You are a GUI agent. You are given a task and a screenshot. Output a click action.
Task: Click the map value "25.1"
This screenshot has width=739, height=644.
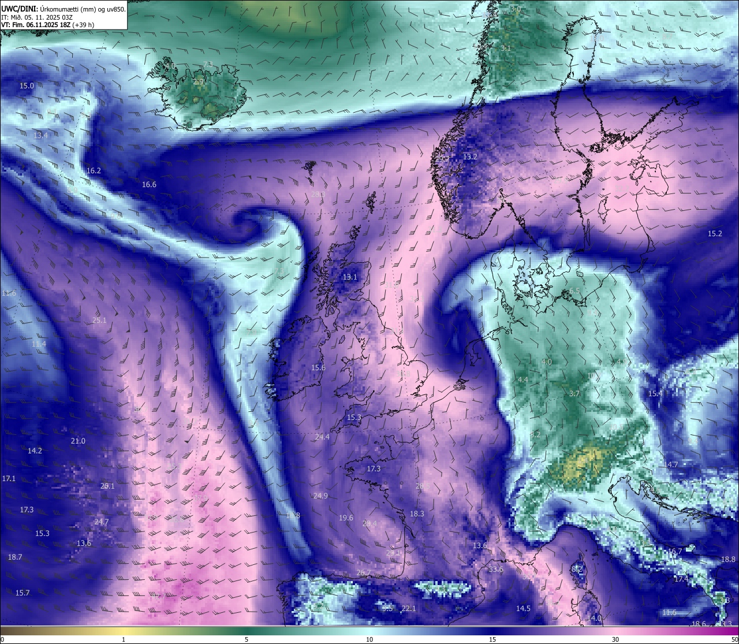click(x=99, y=320)
